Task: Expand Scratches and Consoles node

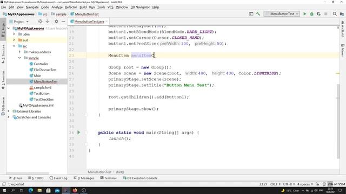Action: coord(9,117)
